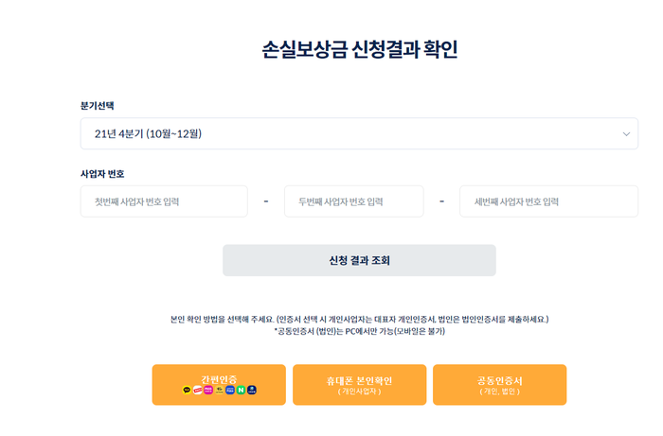
Task: Choose the 간편인증 verification button label
Action: tap(219, 378)
